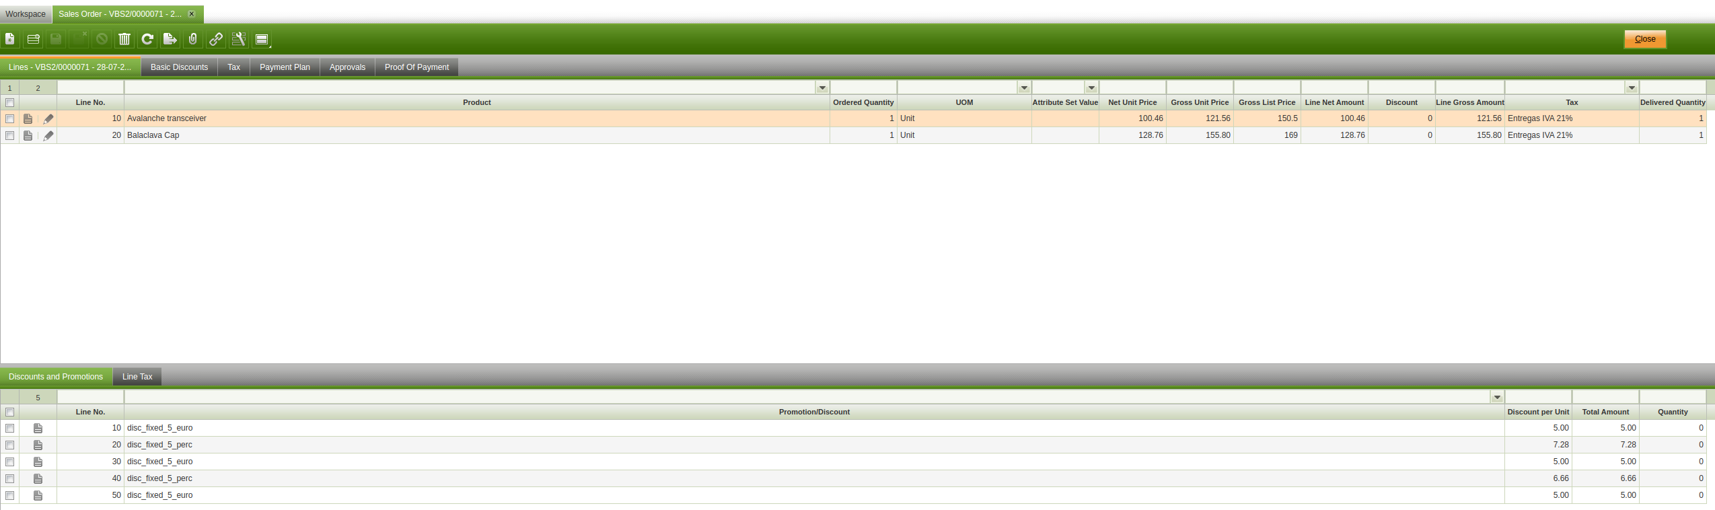Check discount line 50 checkbox
This screenshot has width=1715, height=510.
click(9, 495)
